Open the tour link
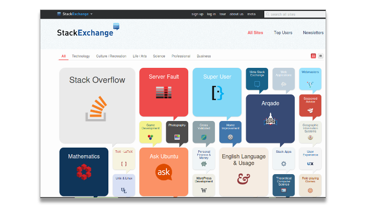366x205 pixels. click(222, 14)
